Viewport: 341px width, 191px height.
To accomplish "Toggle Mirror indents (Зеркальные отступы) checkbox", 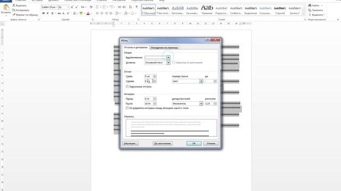I will point(127,86).
